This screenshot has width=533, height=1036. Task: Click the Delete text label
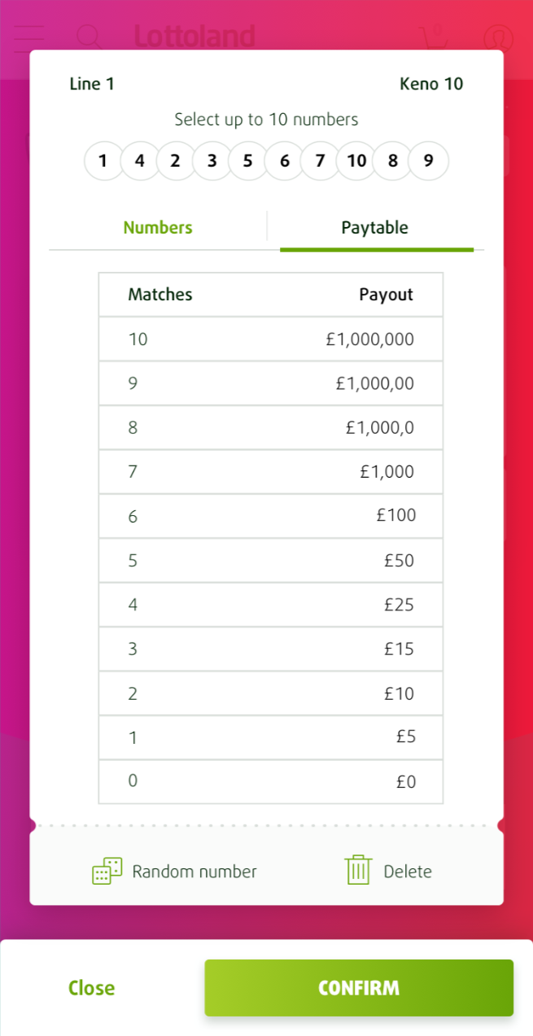pyautogui.click(x=407, y=872)
